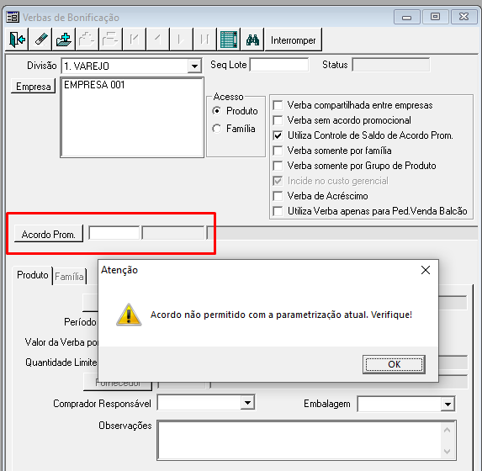Check Verba de Acréscimo
The image size is (482, 471).
(x=278, y=196)
